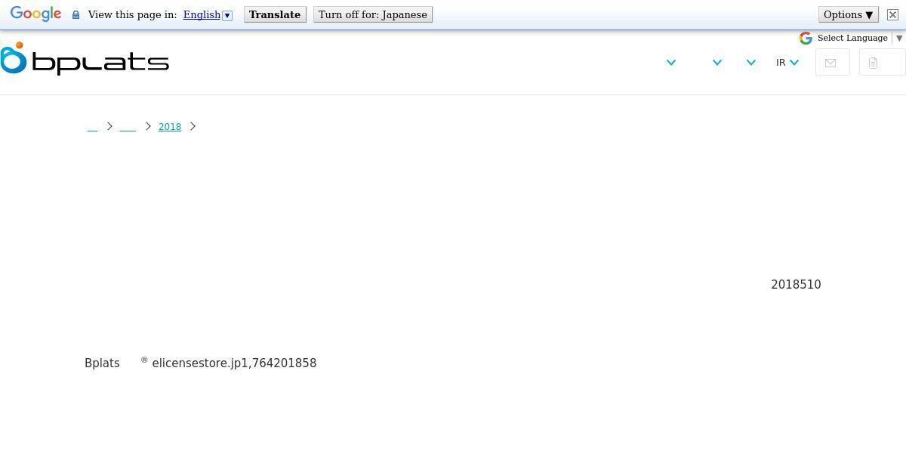
Task: Open the Select Language dropdown
Action: (860, 38)
